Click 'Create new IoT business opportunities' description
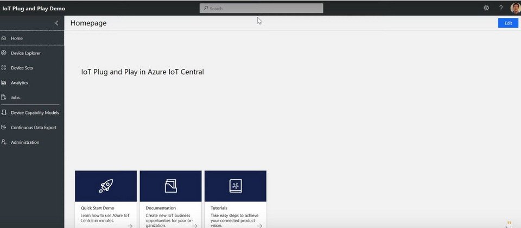The width and height of the screenshot is (521, 228). tap(169, 220)
